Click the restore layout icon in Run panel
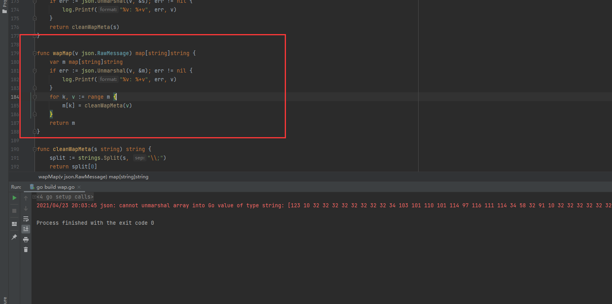Screen dimensions: 612x304 (14, 223)
